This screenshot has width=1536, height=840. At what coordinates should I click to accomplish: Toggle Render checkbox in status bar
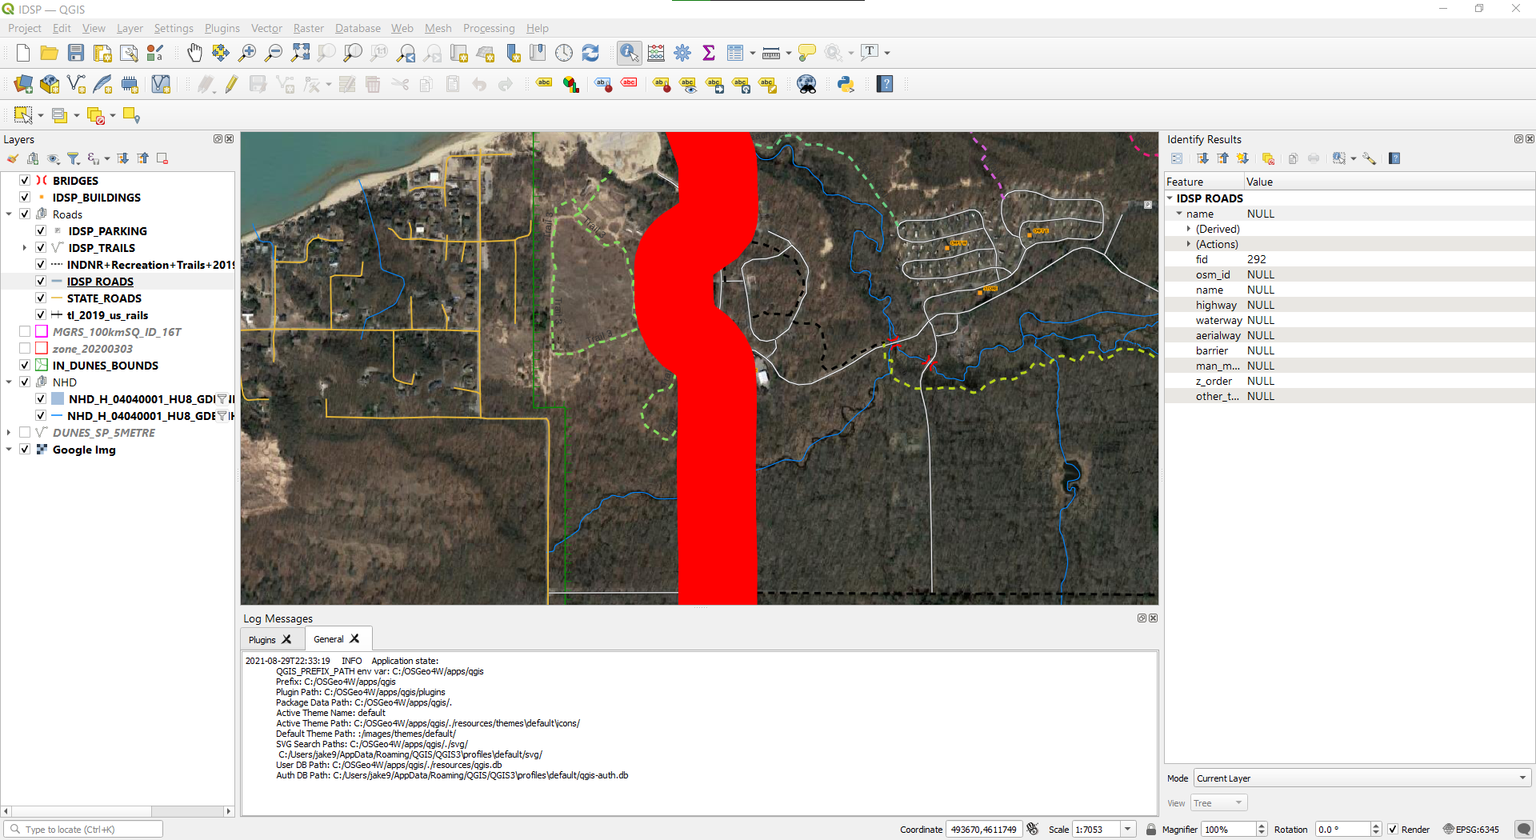click(1394, 830)
